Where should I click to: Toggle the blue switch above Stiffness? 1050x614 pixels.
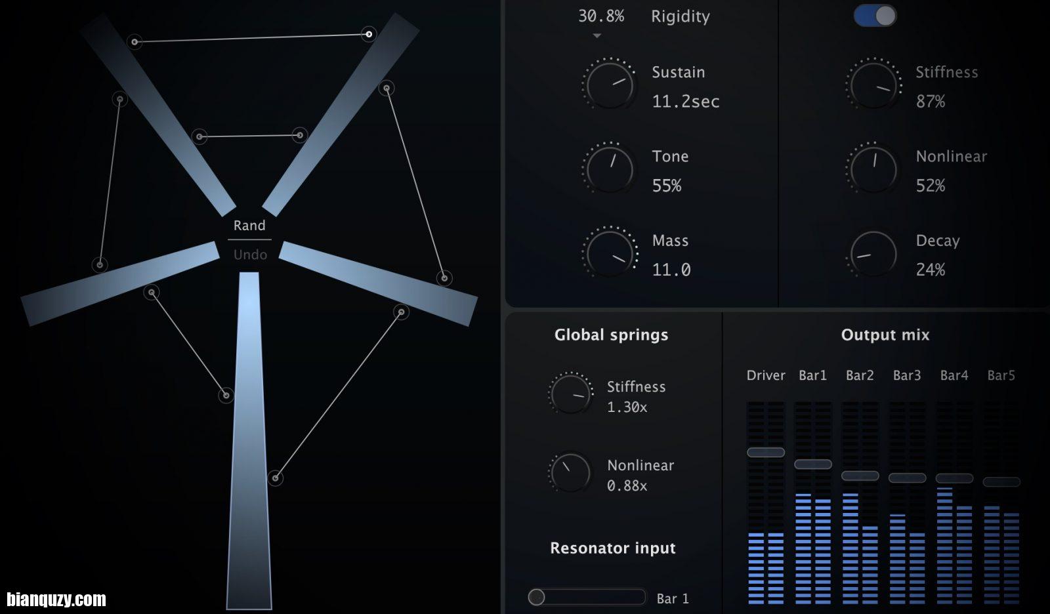pos(875,16)
